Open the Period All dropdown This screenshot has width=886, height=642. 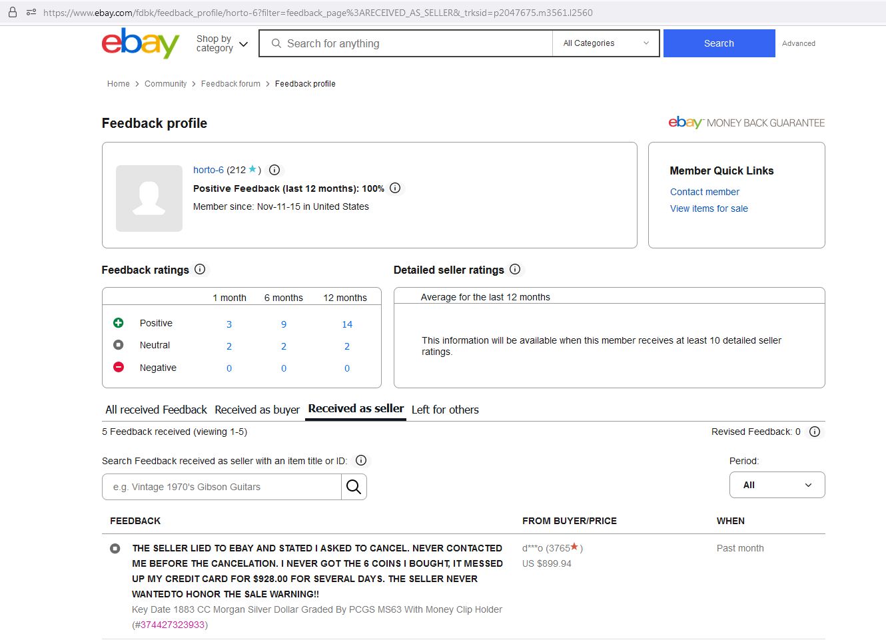[777, 485]
